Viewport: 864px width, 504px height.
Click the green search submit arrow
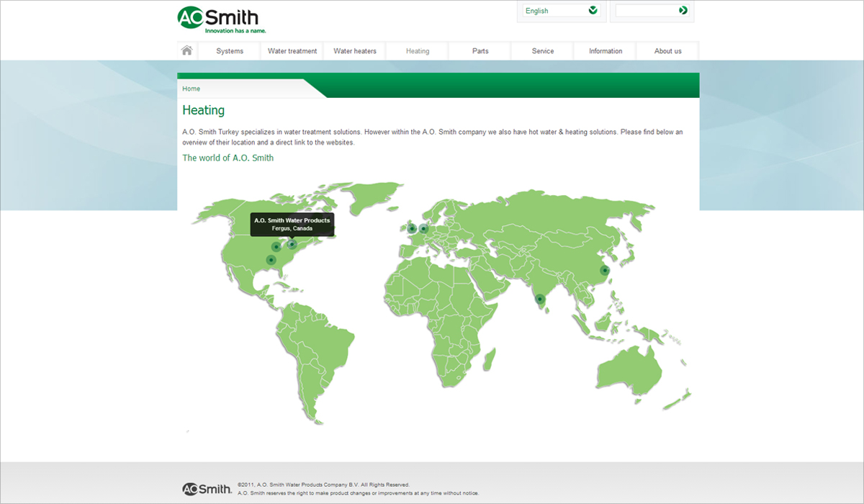pos(683,10)
